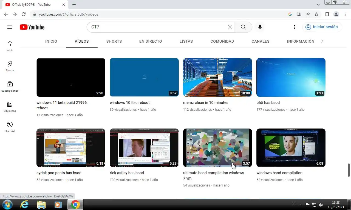
Task: Open the video titled ultimate bsod compilation windows 7 vm
Action: (x=214, y=176)
